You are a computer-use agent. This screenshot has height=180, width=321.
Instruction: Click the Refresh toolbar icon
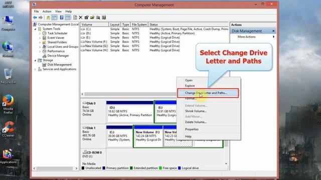75,17
